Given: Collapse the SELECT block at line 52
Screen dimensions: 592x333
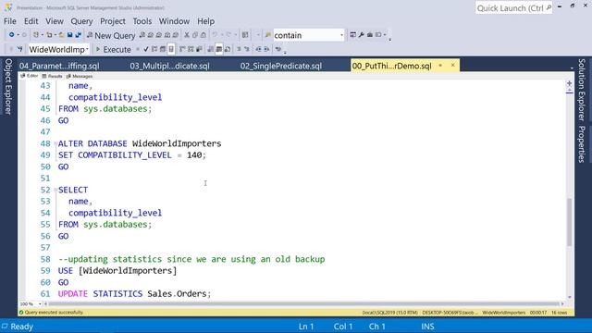Looking at the screenshot, I should 55,190.
